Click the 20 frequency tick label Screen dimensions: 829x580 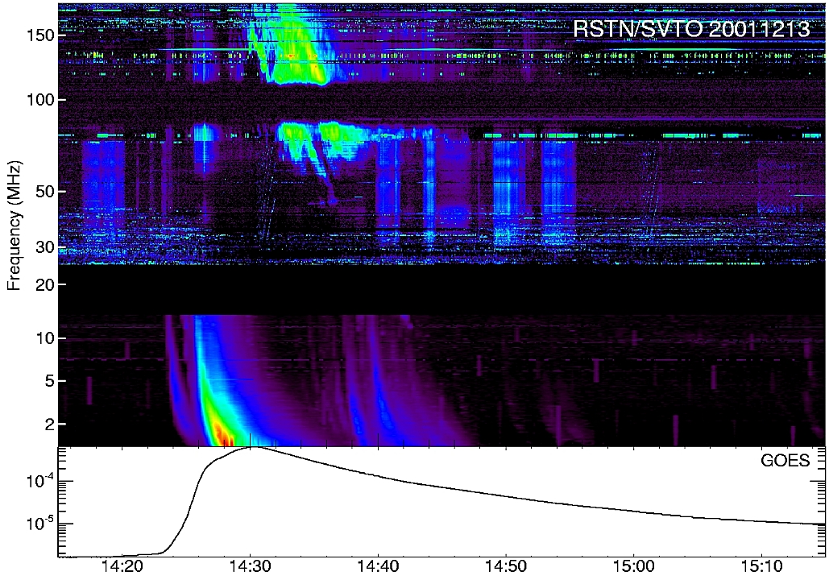[x=45, y=284]
